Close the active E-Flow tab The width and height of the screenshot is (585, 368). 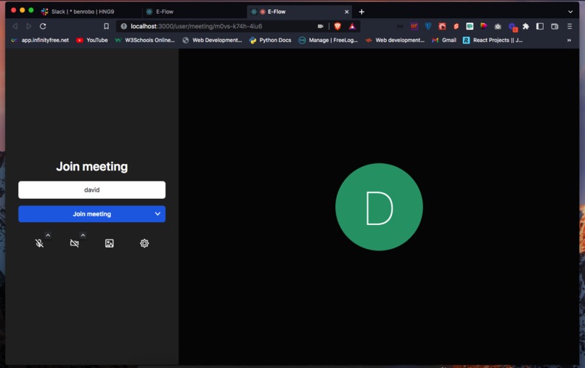(347, 12)
